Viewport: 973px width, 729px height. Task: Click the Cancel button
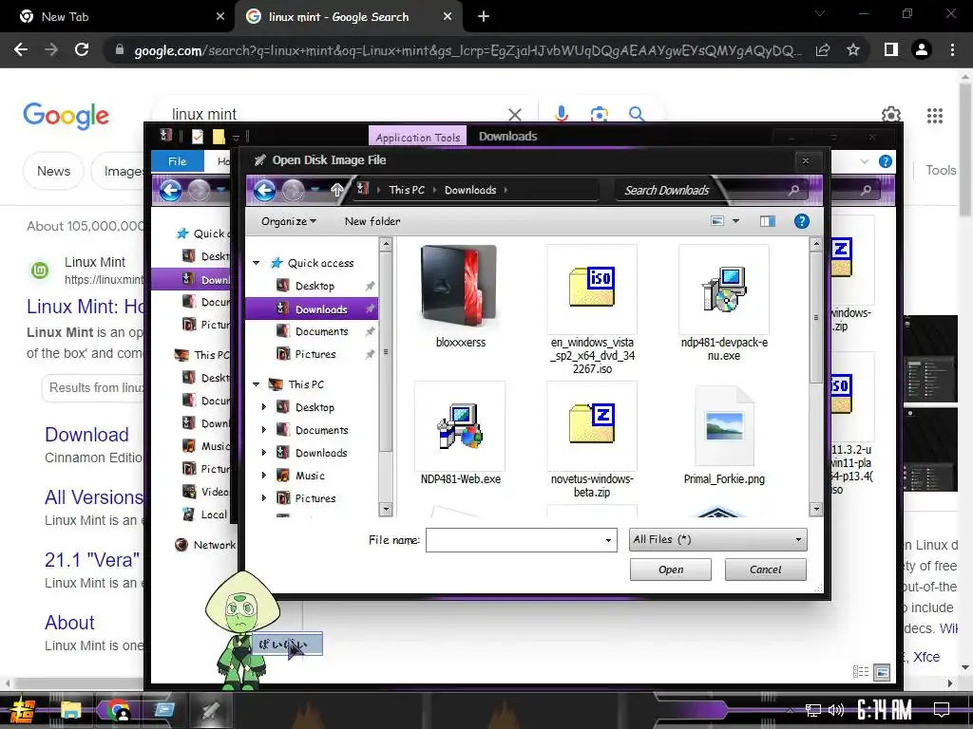tap(765, 570)
